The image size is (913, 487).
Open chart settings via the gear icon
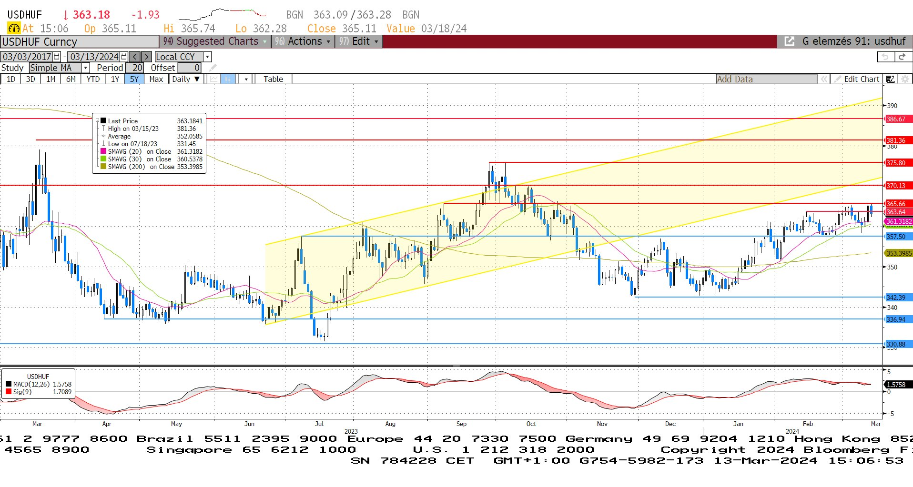coord(904,79)
